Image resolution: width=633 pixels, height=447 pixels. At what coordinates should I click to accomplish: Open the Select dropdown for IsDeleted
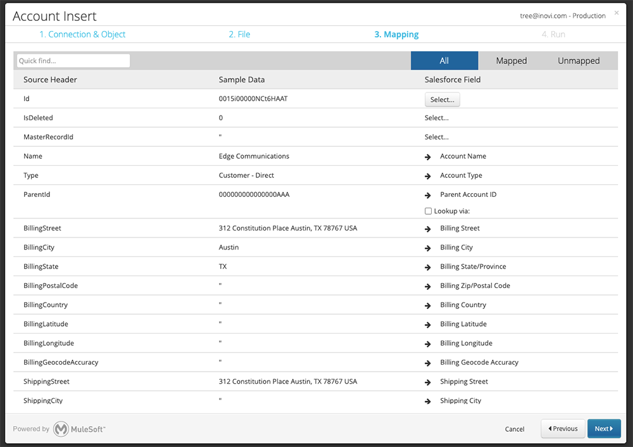click(436, 118)
